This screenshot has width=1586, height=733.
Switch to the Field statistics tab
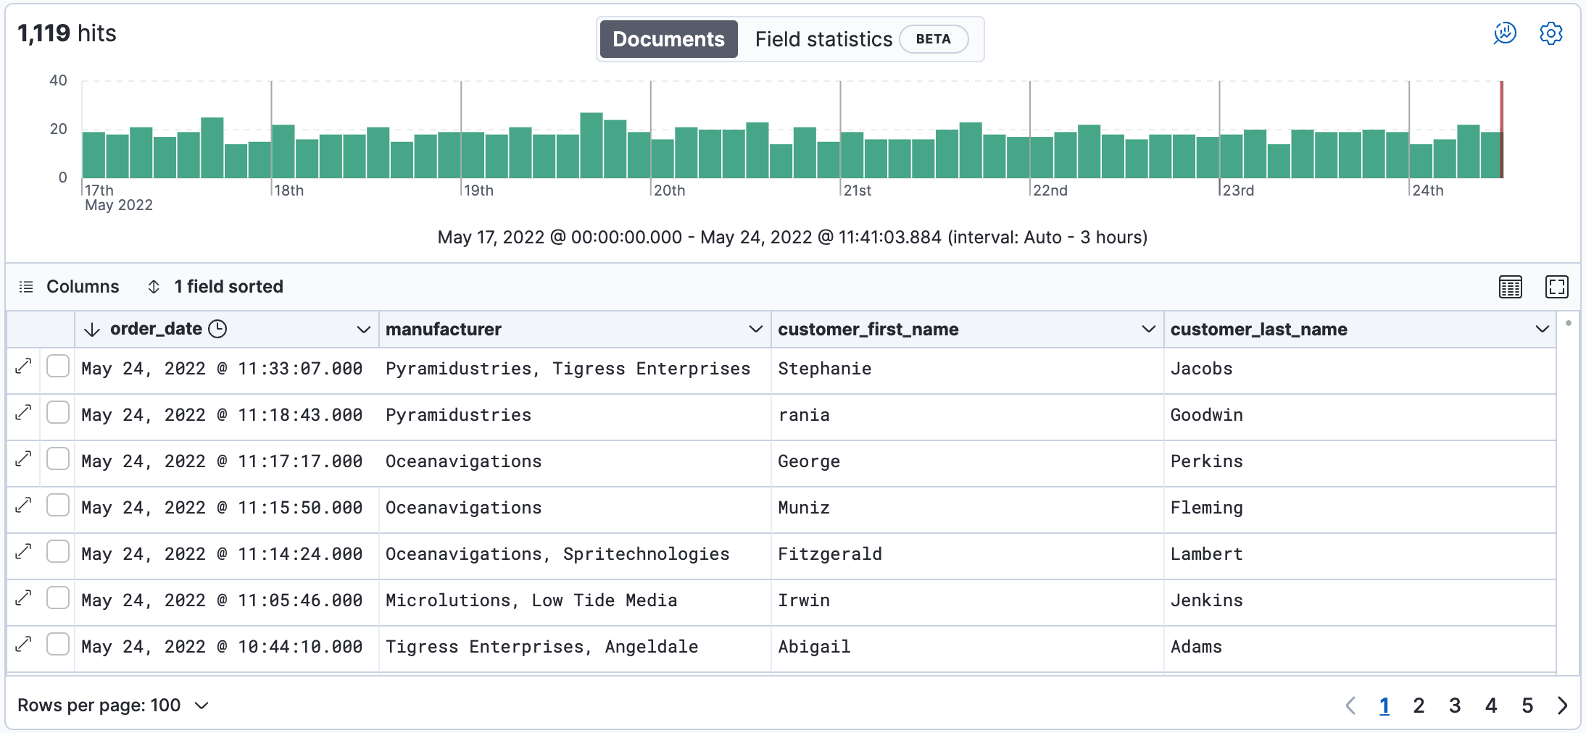click(x=823, y=39)
